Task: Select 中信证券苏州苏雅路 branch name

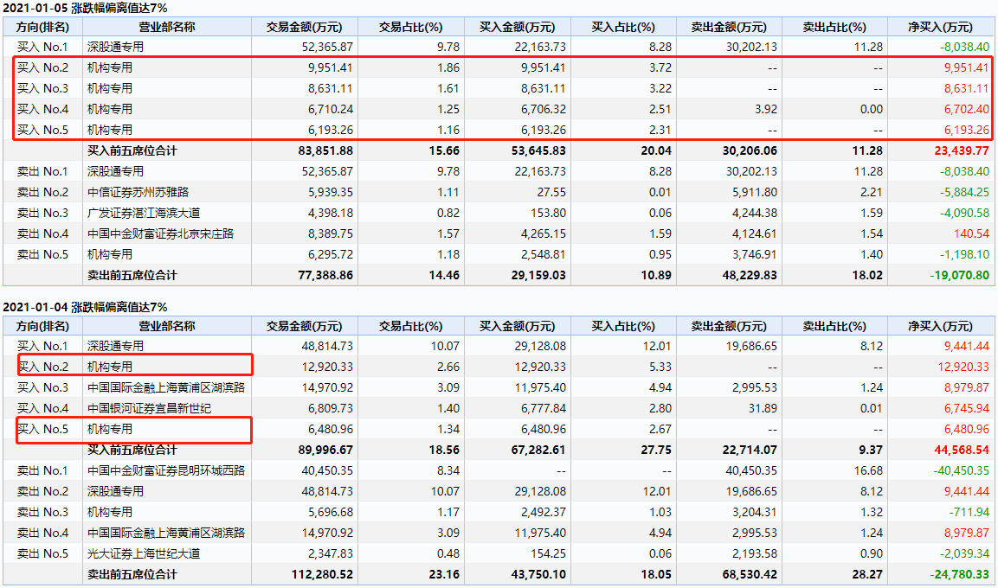Action: click(x=138, y=192)
